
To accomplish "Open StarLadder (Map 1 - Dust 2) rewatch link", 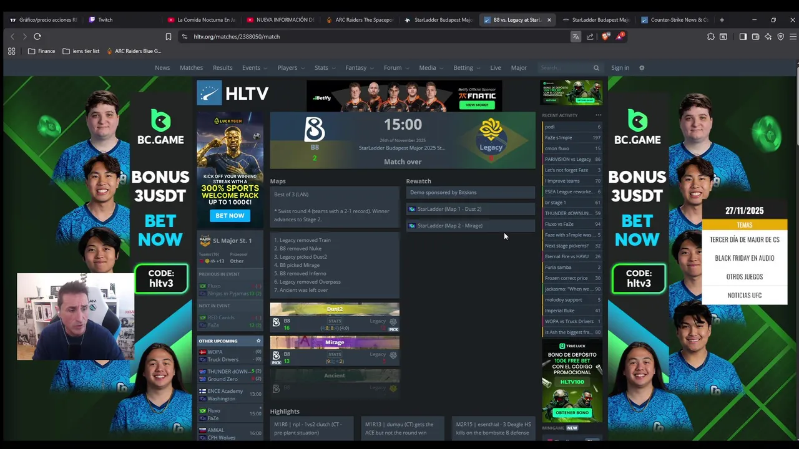I will (471, 209).
